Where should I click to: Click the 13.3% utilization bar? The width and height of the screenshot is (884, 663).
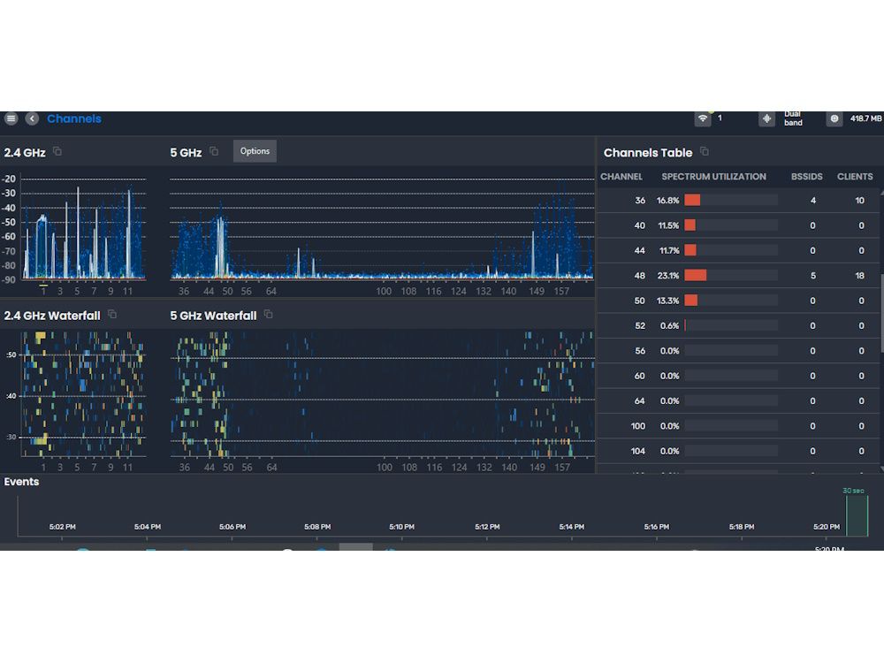click(731, 301)
